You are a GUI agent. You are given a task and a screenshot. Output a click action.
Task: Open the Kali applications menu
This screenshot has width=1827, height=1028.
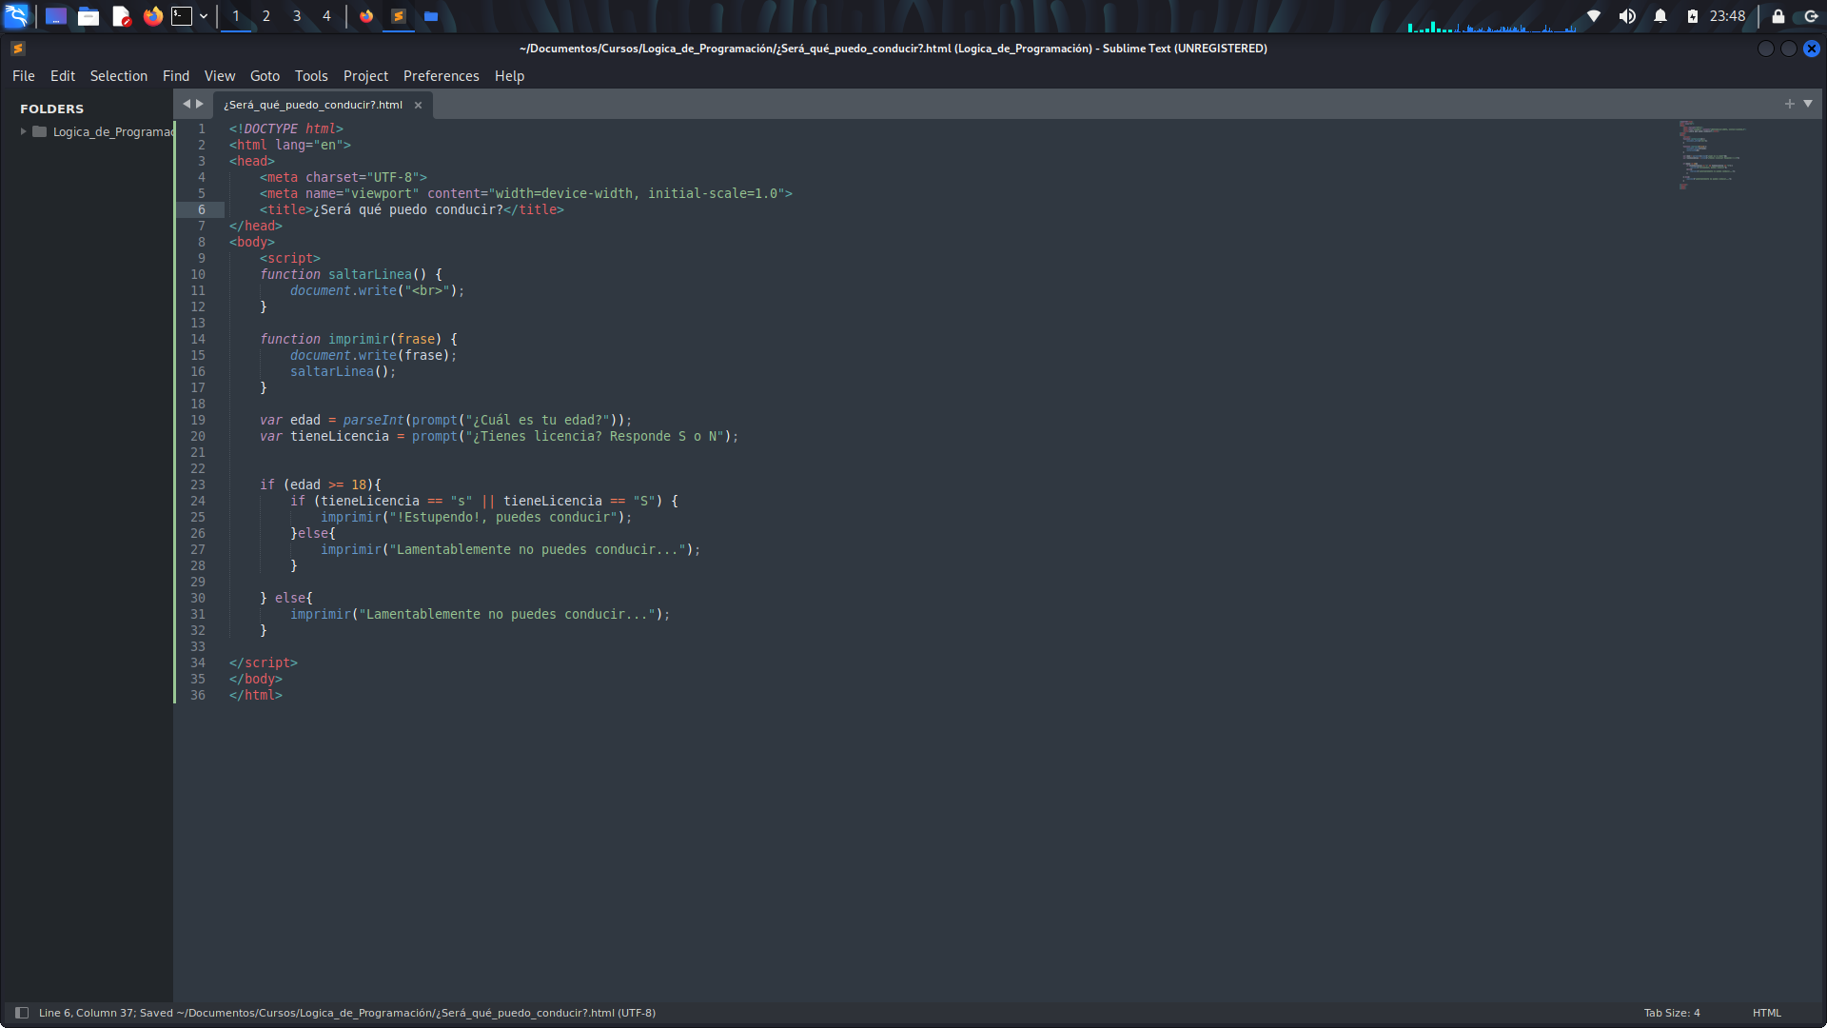pyautogui.click(x=17, y=16)
